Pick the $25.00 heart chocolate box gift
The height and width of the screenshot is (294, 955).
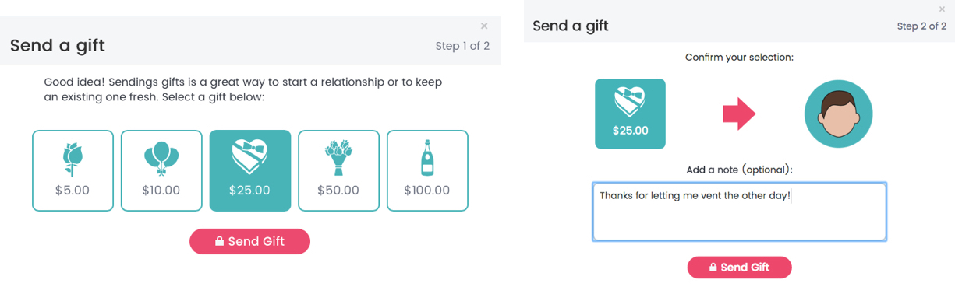(250, 170)
